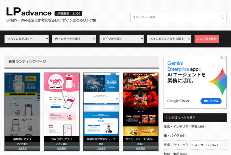Open the 車・バイク (95) category
The image size is (231, 155).
click(x=175, y=136)
